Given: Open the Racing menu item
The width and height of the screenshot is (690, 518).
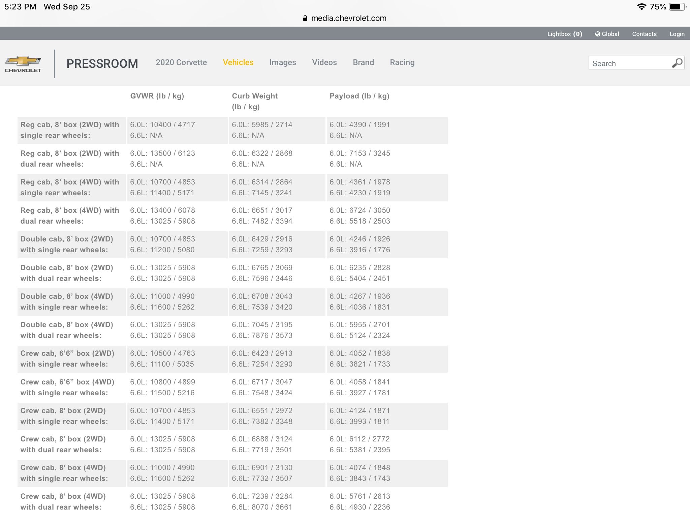Looking at the screenshot, I should click(402, 62).
